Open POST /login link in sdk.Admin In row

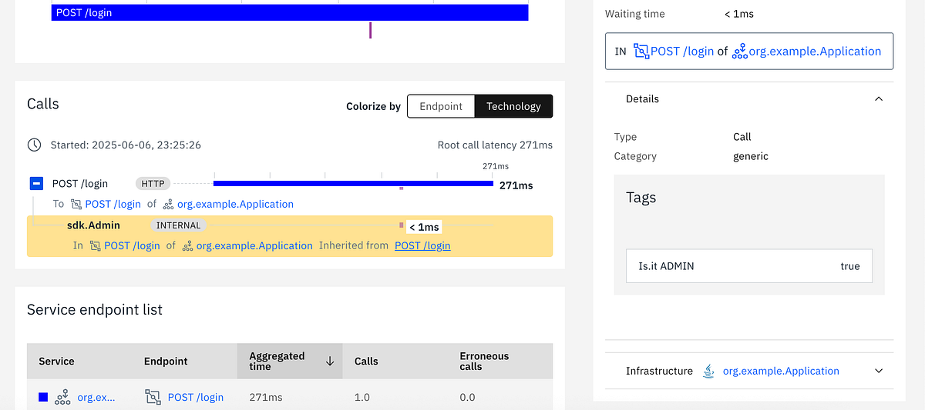(x=132, y=245)
